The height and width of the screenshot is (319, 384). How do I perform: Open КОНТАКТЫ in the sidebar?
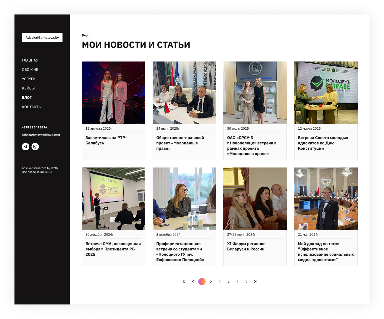(32, 107)
